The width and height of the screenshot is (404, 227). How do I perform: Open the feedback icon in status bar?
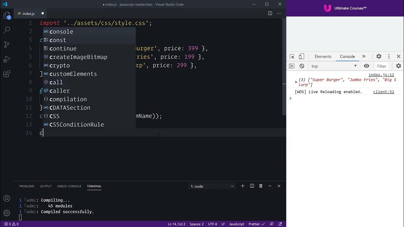point(271,224)
